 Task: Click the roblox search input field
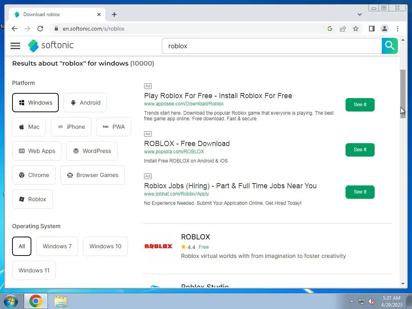272,46
